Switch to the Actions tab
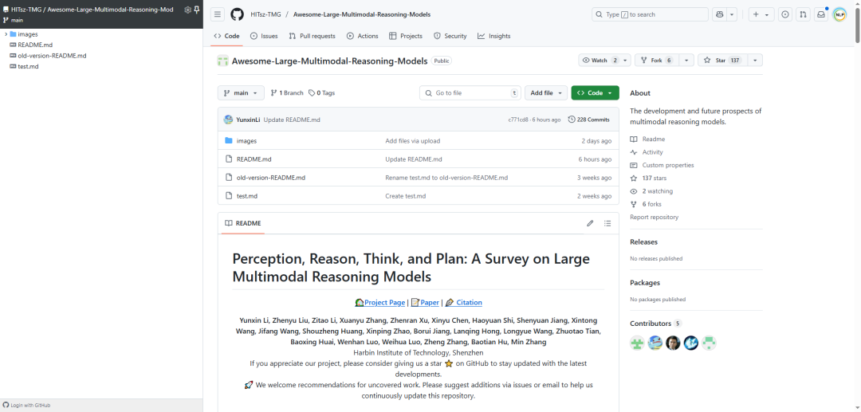This screenshot has height=412, width=861. point(363,36)
